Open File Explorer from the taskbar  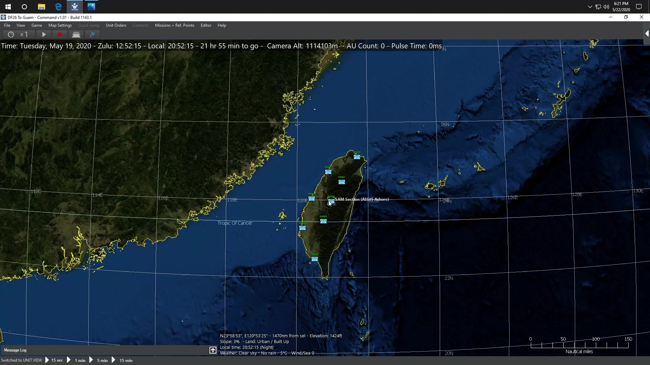coord(41,7)
